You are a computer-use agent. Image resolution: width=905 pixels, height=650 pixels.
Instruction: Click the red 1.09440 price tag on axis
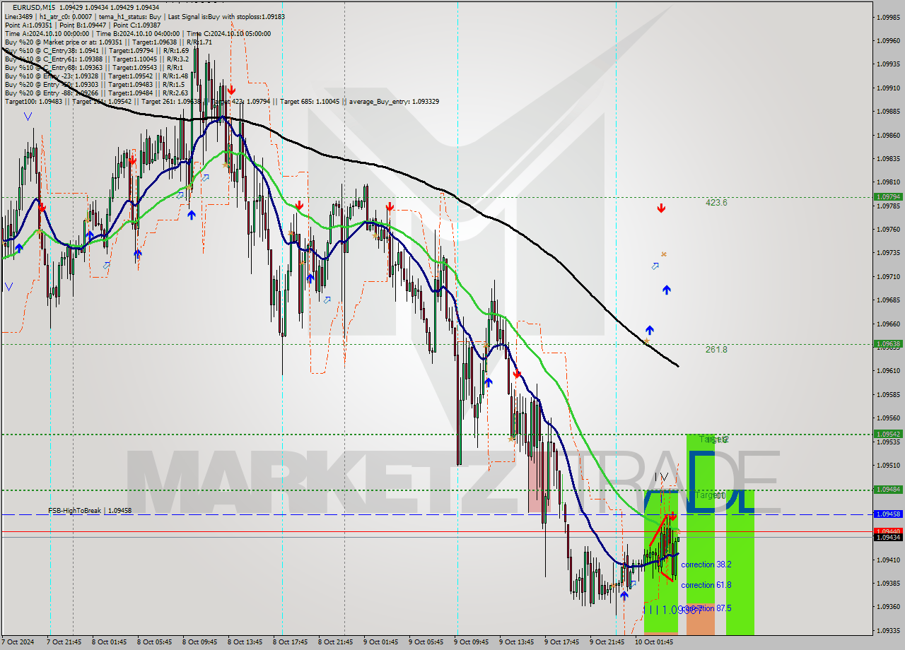click(888, 531)
